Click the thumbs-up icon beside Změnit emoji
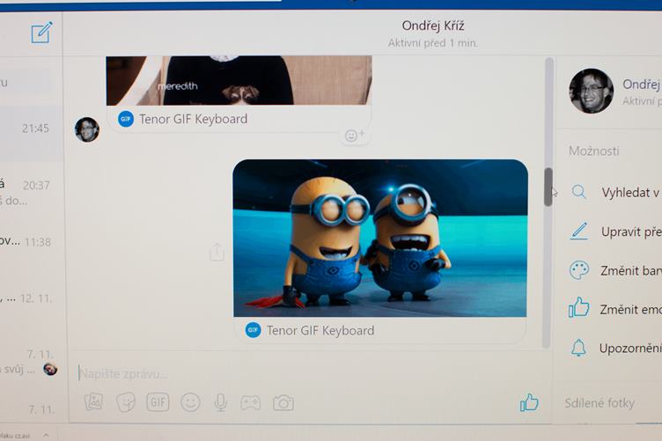 click(x=579, y=307)
